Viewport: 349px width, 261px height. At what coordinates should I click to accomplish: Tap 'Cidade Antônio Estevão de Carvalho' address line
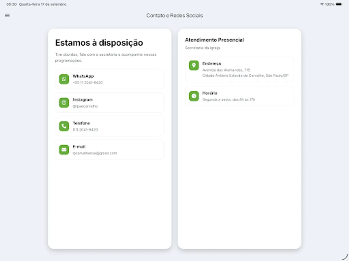click(245, 76)
